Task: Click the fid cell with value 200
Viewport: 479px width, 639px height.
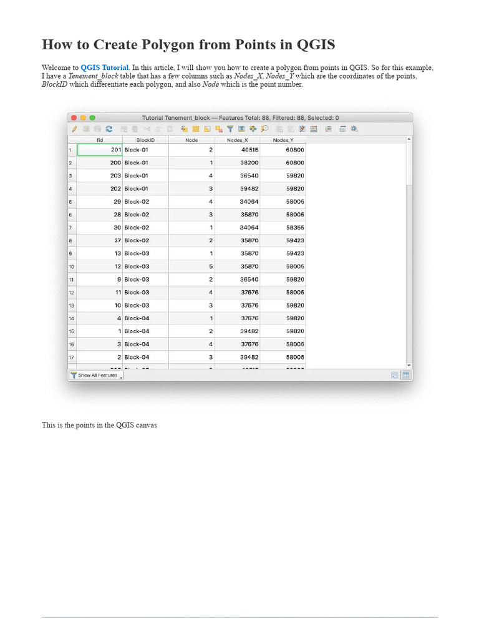Action: coord(100,163)
